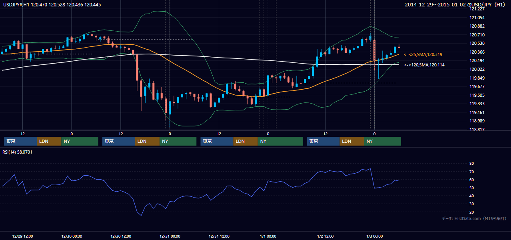Click the RSI(14) 58.0701 indicator label
Image resolution: width=511 pixels, height=240 pixels.
[17, 152]
